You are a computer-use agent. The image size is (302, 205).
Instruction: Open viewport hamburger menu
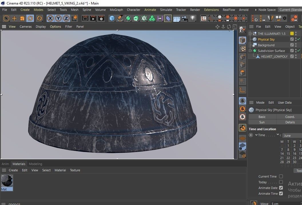4,27
